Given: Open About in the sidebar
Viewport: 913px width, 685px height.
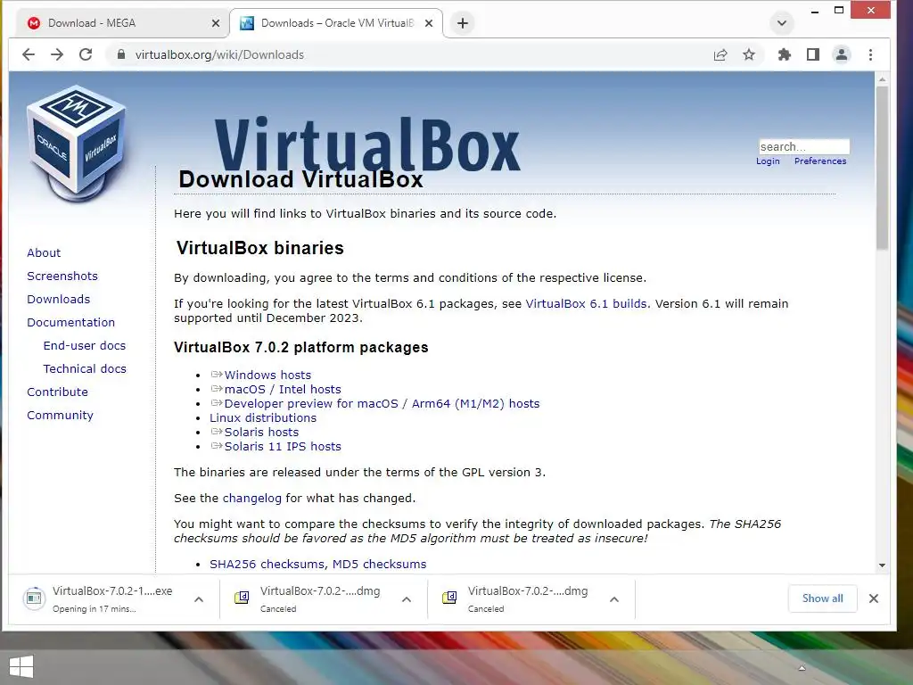Looking at the screenshot, I should coord(44,252).
